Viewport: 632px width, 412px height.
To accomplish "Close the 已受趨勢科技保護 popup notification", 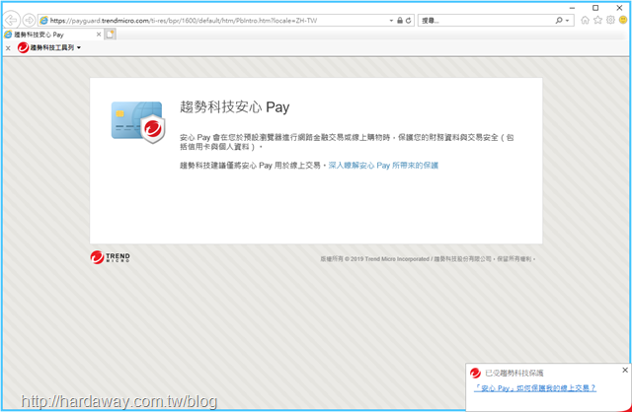I will coord(625,370).
